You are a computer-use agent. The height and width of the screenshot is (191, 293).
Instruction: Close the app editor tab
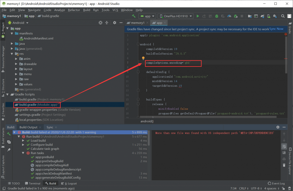165,23
